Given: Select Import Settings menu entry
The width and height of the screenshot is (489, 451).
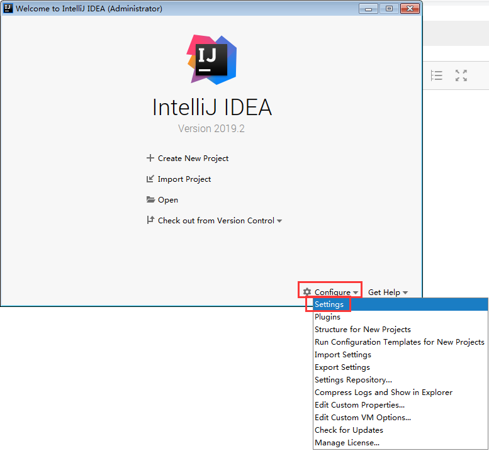Looking at the screenshot, I should pos(400,354).
